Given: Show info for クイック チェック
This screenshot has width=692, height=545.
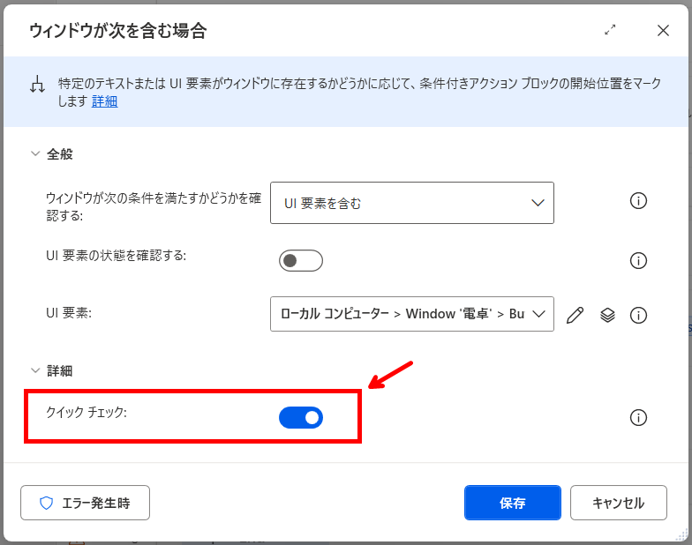Looking at the screenshot, I should click(x=638, y=417).
